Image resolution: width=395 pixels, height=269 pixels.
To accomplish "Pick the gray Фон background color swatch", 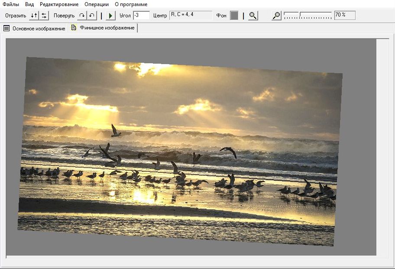I will tap(234, 16).
